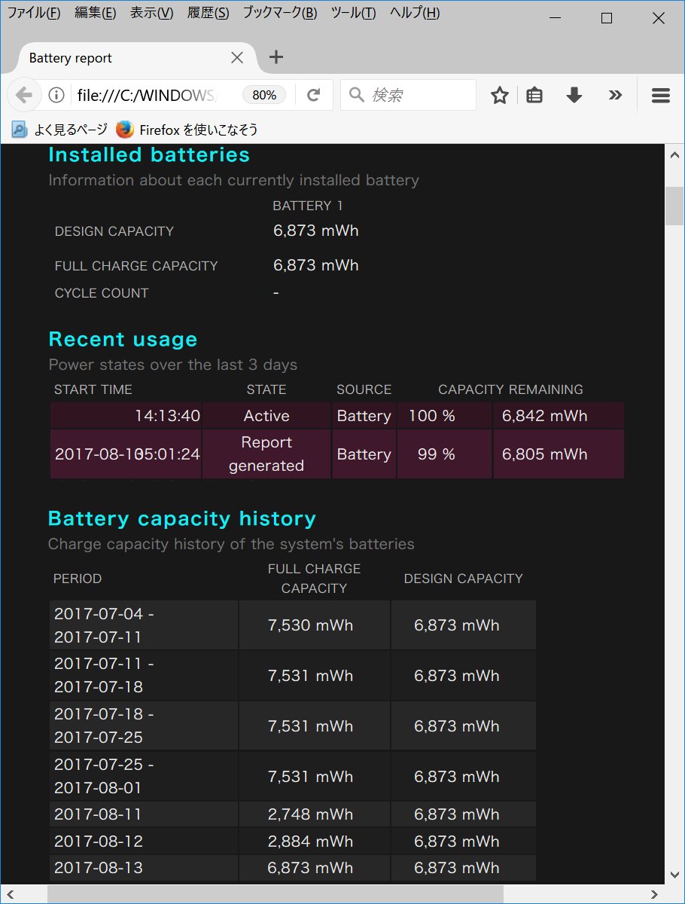
Task: Click the vertical scrollbar up arrow
Action: 674,154
